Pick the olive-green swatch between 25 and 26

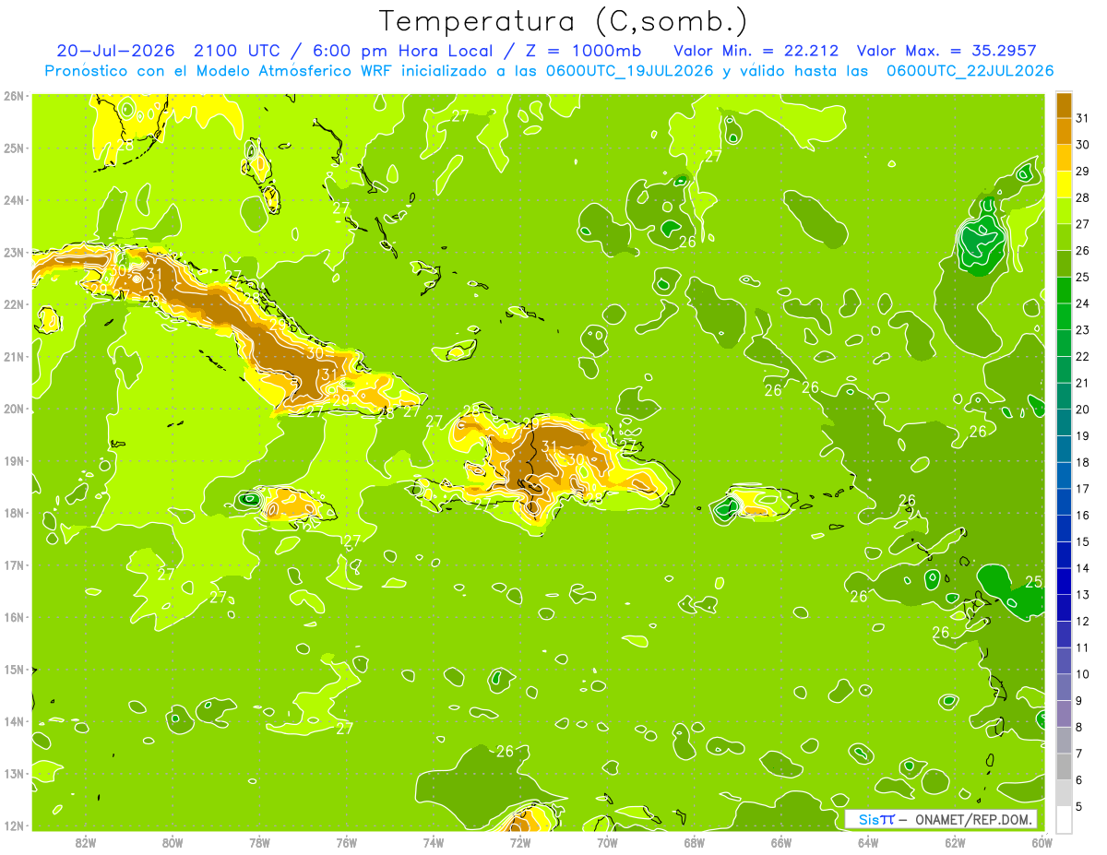click(x=1064, y=264)
